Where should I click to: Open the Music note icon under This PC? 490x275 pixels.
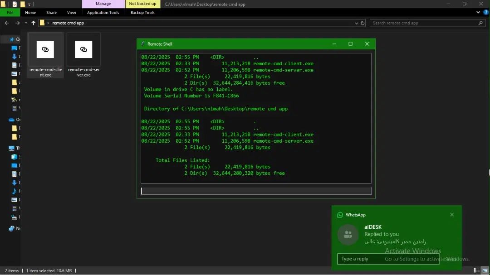pyautogui.click(x=15, y=191)
